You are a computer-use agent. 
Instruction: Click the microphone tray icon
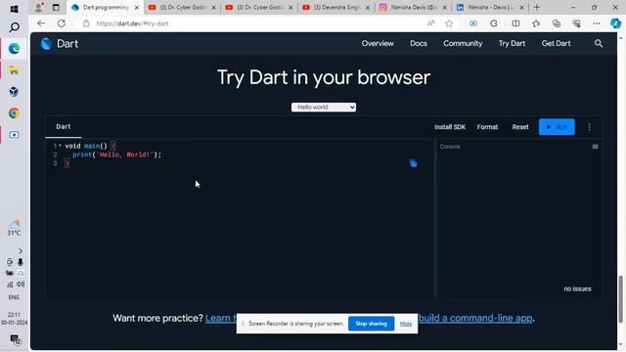(21, 262)
